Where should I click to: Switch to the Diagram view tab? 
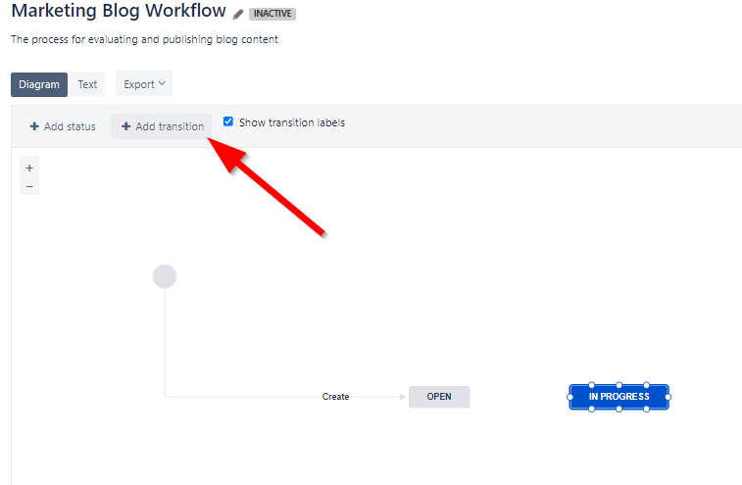point(39,84)
